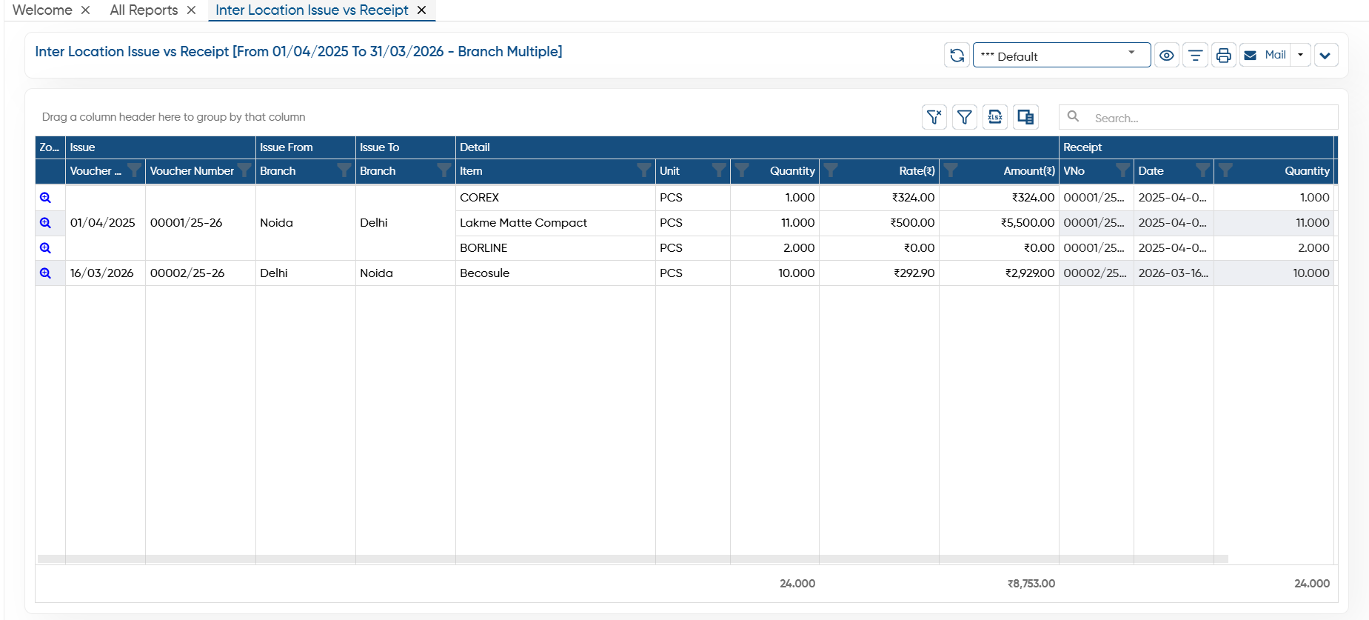Zoom into the Becosule row
This screenshot has height=620, width=1369.
[45, 273]
